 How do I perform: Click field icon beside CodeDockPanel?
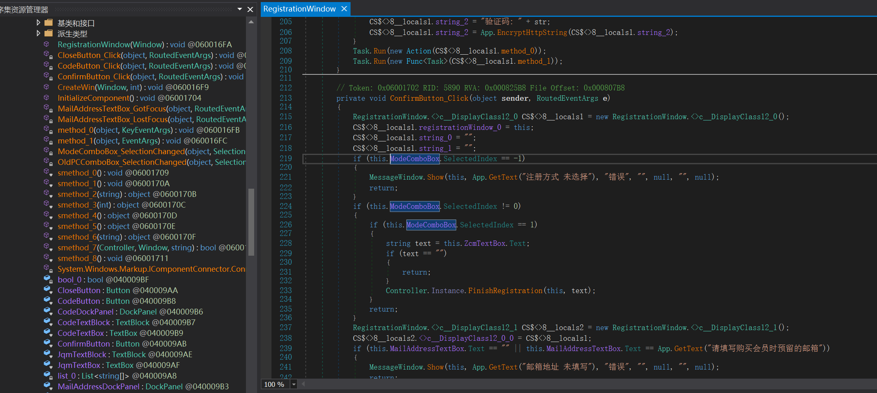[x=48, y=312]
